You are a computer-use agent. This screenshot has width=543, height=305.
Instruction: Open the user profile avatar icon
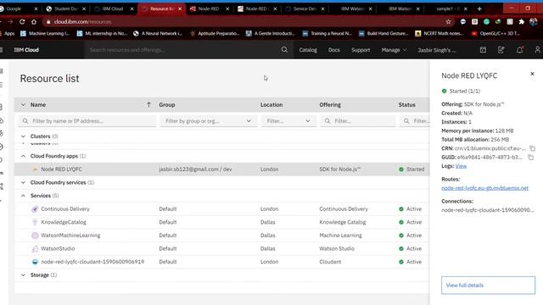pos(537,50)
